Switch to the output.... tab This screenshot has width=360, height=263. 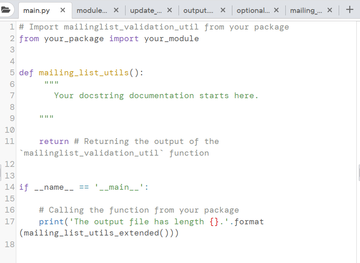198,10
